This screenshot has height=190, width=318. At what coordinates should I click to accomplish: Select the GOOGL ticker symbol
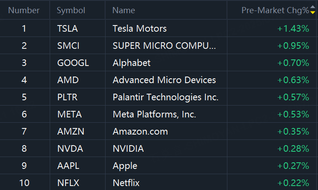point(73,63)
